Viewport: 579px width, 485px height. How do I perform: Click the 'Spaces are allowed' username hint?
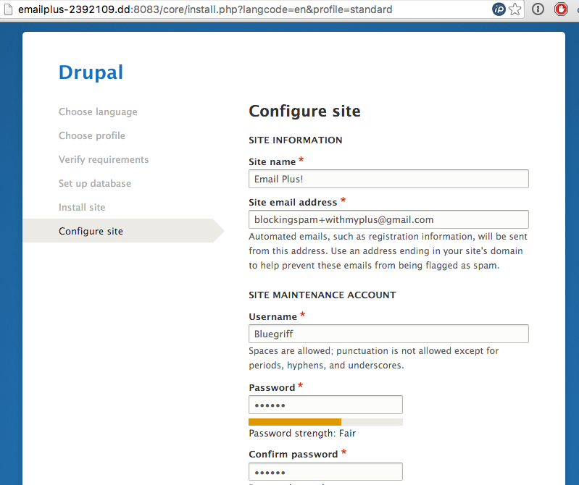(x=374, y=358)
